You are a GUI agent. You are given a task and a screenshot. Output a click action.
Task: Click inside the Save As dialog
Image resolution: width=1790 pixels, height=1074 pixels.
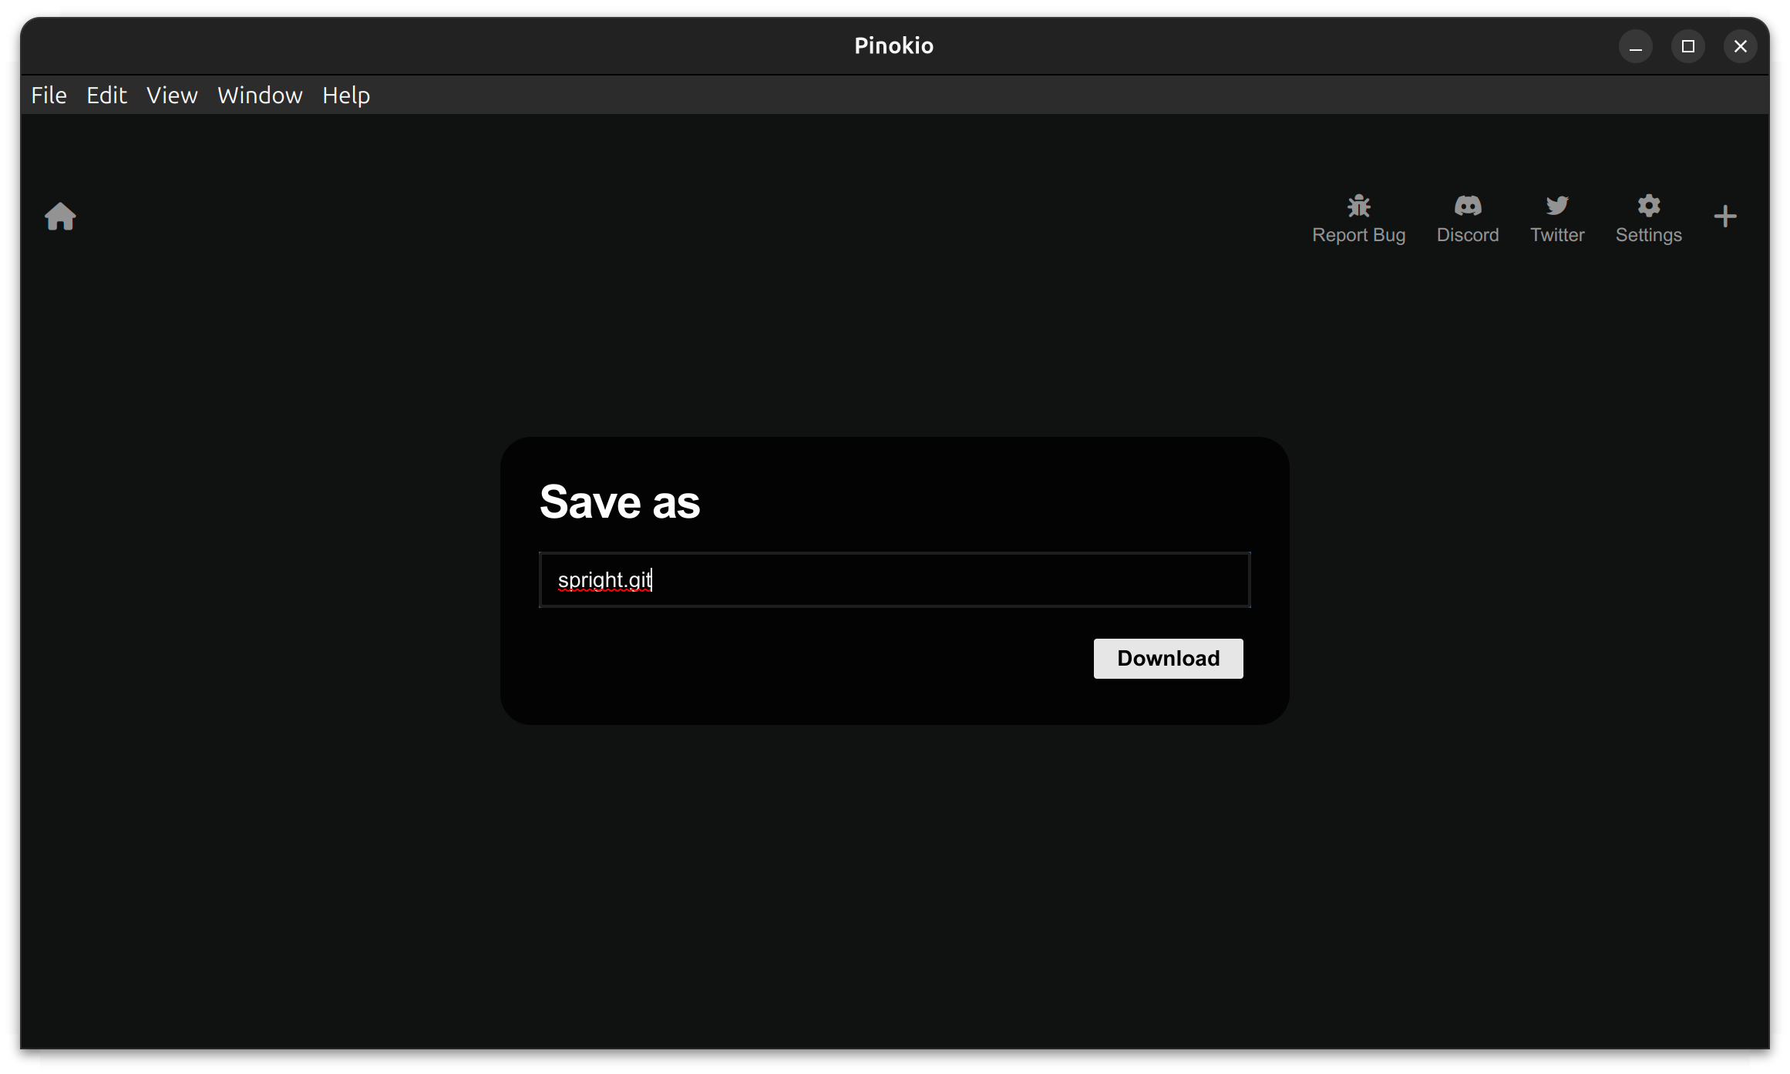[x=895, y=579]
